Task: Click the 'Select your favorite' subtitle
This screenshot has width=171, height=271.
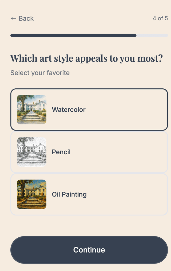Action: pyautogui.click(x=40, y=73)
